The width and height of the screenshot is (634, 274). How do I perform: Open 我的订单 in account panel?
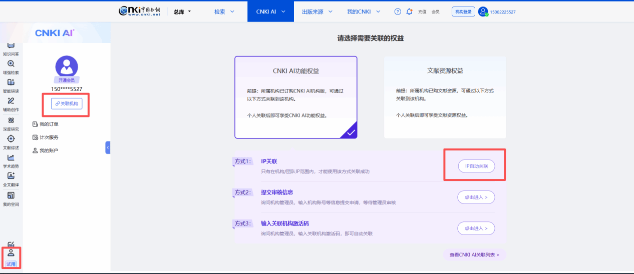pyautogui.click(x=49, y=124)
